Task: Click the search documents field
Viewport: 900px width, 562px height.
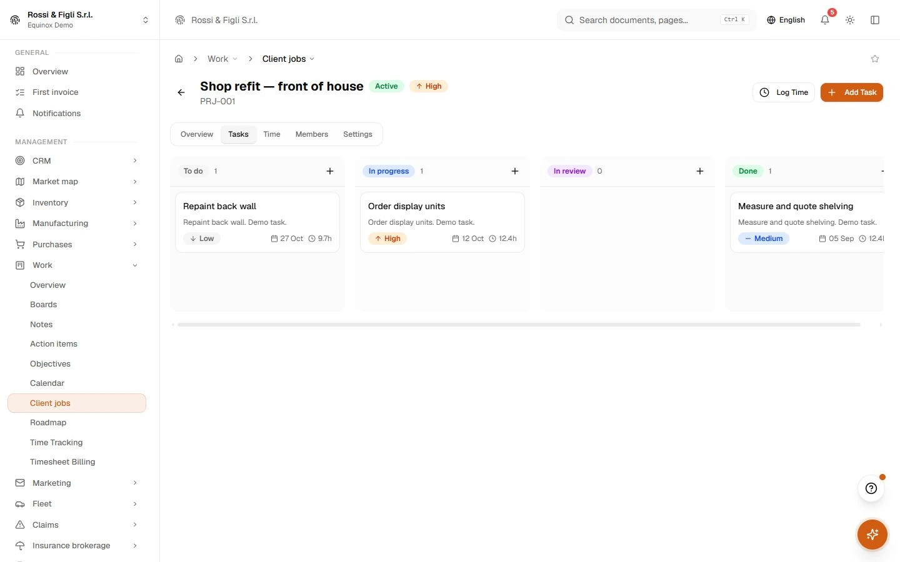Action: click(x=656, y=20)
